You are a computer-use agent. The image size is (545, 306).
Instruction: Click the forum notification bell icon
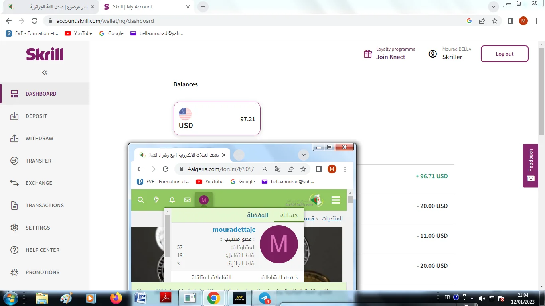tap(172, 200)
